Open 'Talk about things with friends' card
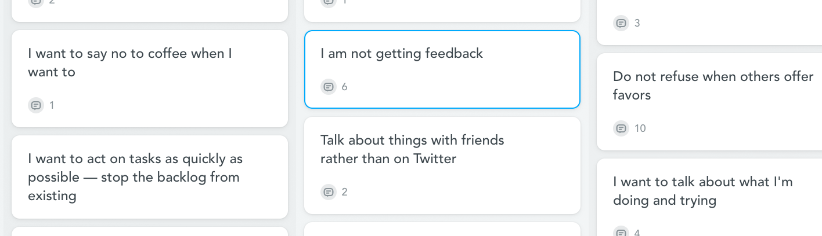This screenshot has height=236, width=822. 442,165
